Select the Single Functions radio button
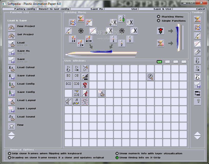Viewport: 209px width, 164px height. point(159,21)
